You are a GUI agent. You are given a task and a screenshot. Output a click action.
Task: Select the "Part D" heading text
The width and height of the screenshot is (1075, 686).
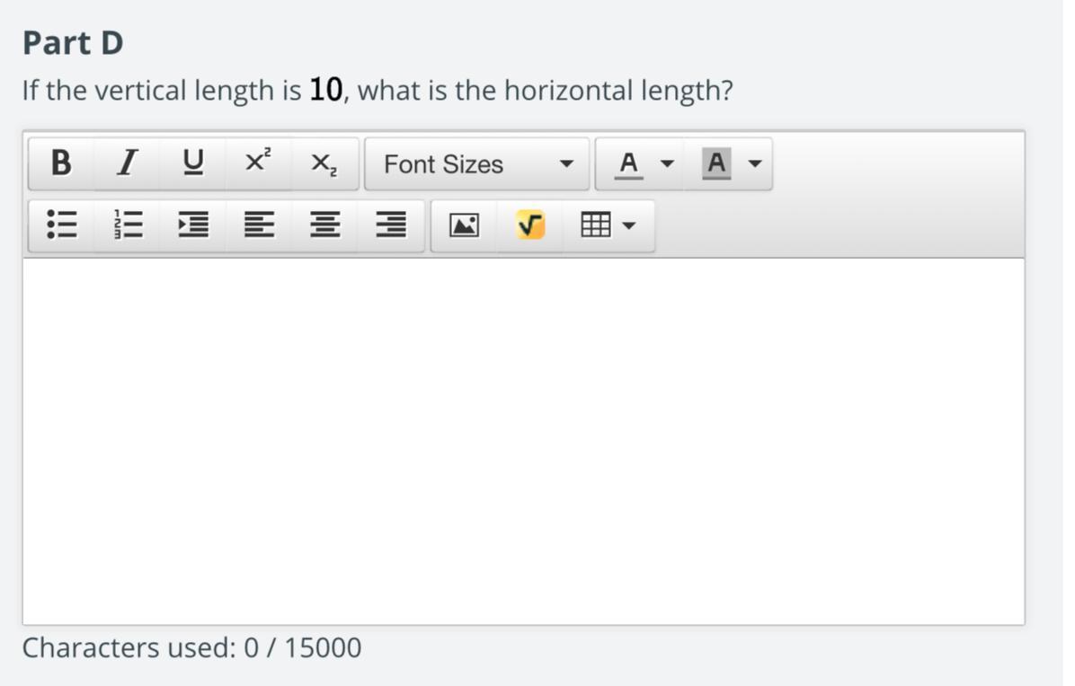[73, 43]
